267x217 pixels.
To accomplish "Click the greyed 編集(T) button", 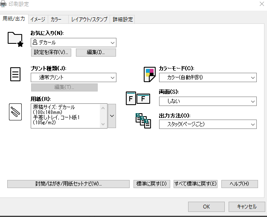I will pyautogui.click(x=64, y=87).
